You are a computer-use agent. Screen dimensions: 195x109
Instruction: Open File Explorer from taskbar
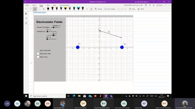click(x=79, y=96)
